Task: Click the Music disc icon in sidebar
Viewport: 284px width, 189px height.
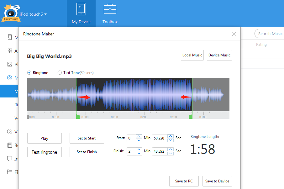Action: (x=10, y=78)
